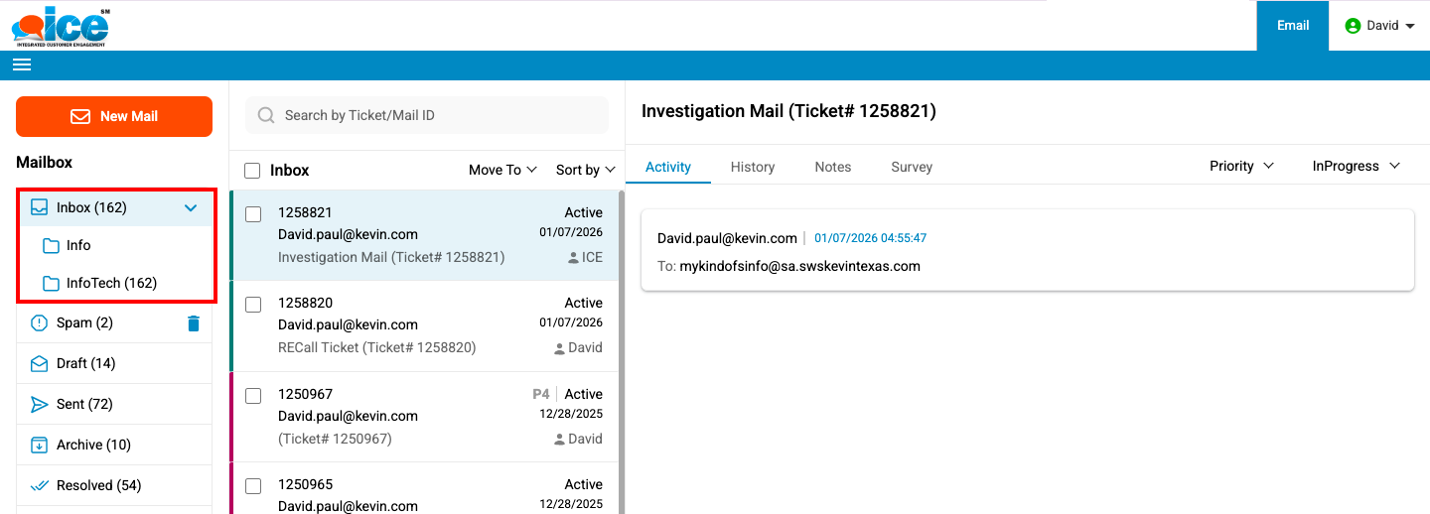Click the mail list vertical scrollbar
Screen dimensions: 1430x514
click(621, 347)
